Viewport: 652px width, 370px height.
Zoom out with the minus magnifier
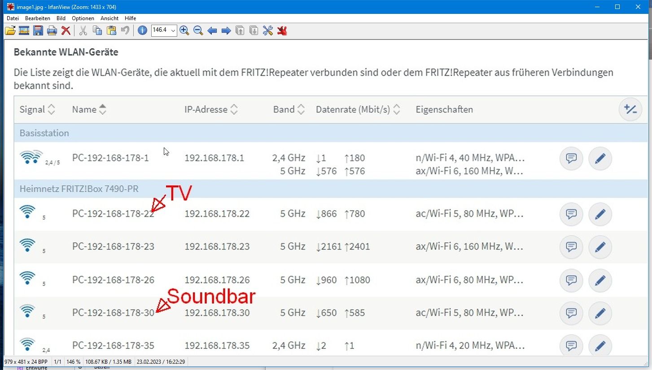198,30
